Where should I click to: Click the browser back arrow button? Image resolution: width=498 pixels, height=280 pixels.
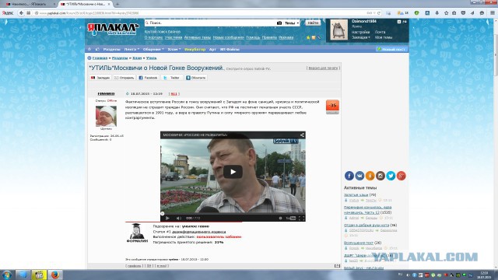(x=21, y=13)
